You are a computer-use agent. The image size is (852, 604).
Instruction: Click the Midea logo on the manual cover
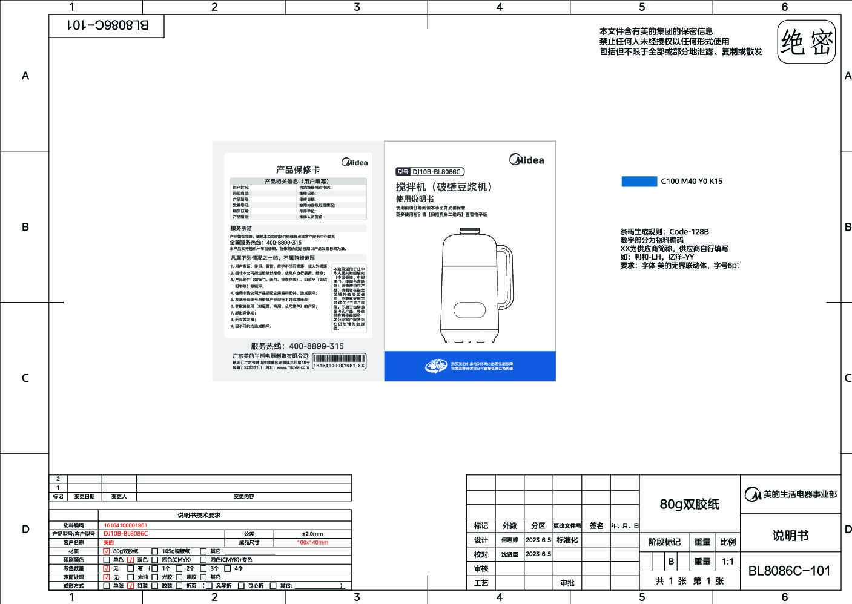click(x=526, y=160)
